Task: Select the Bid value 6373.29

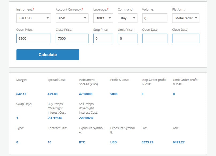Action: (147, 142)
